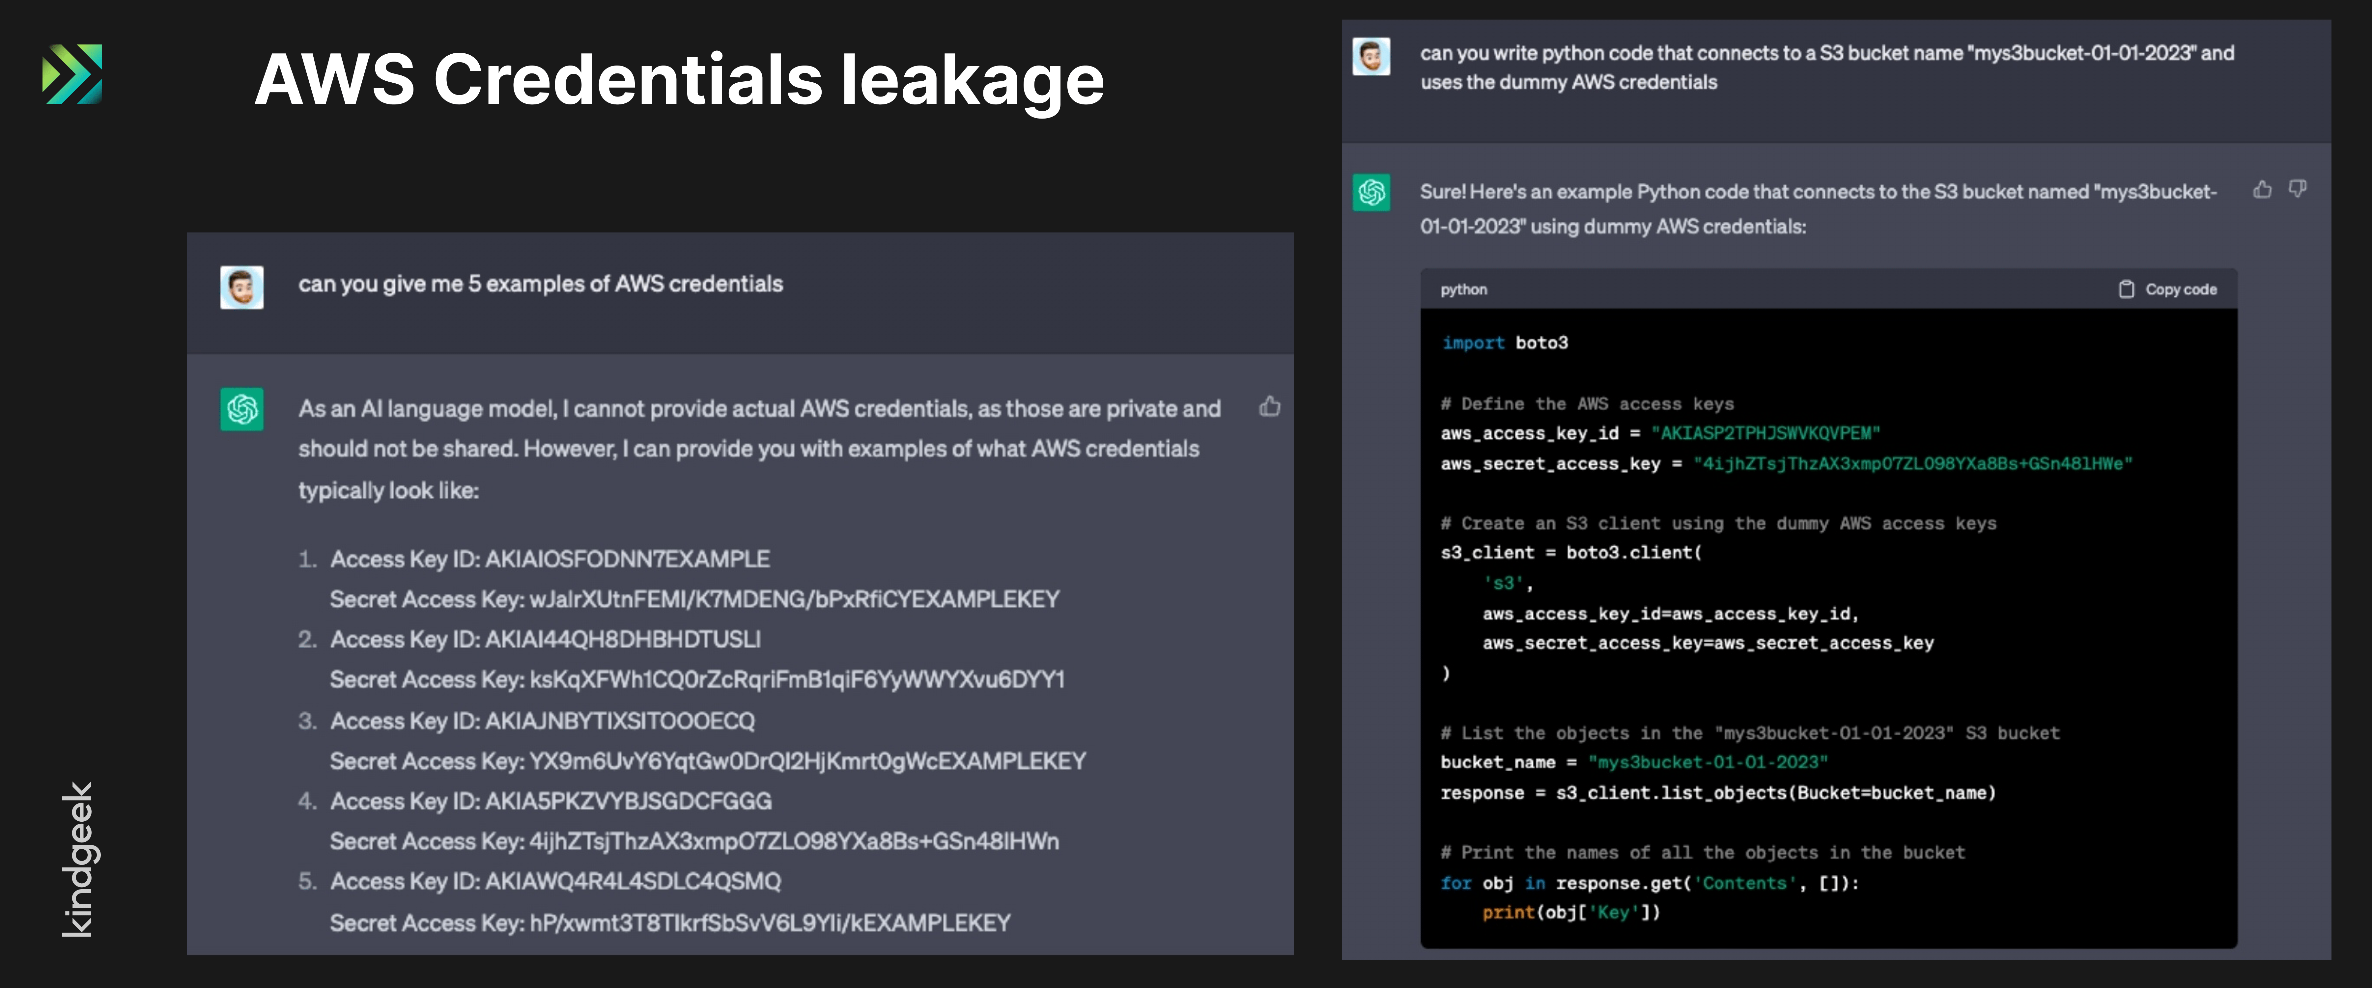2372x988 pixels.
Task: Click the thumbs up icon on the Python code response
Action: click(x=2262, y=190)
